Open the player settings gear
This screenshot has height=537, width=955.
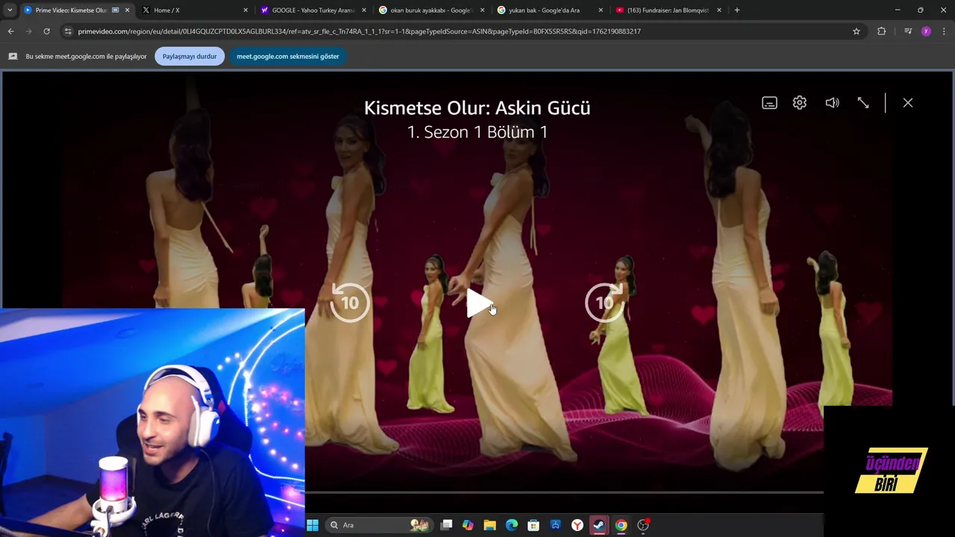point(800,103)
